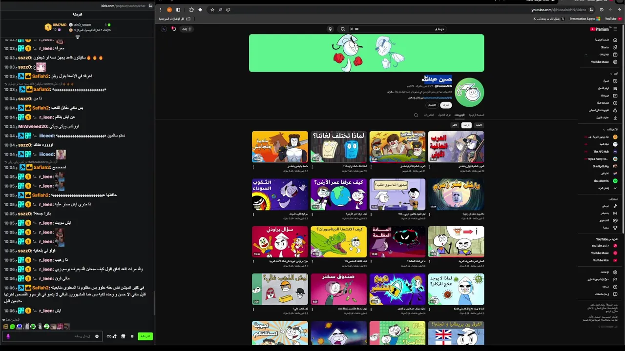Click the infinity icon in Kick chat bar
This screenshot has height=351, width=625.
pos(108,336)
